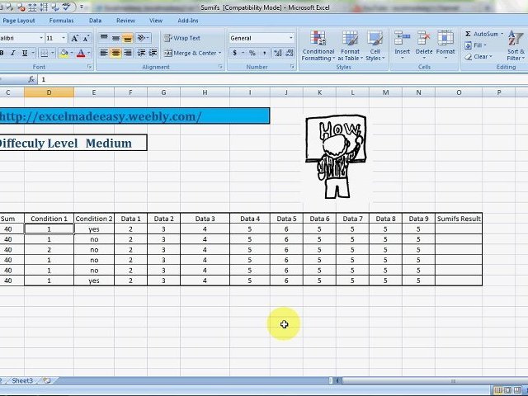Click the Delete cells icon
Screen dimensions: 528x396
[x=423, y=38]
